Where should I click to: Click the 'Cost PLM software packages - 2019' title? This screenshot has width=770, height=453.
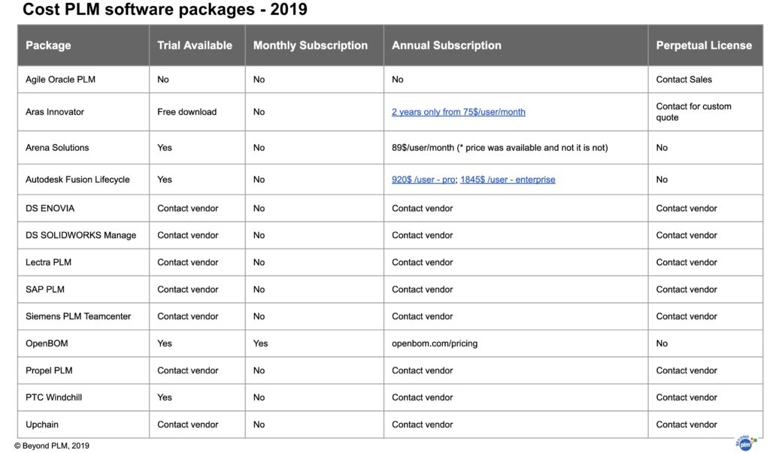pyautogui.click(x=165, y=9)
